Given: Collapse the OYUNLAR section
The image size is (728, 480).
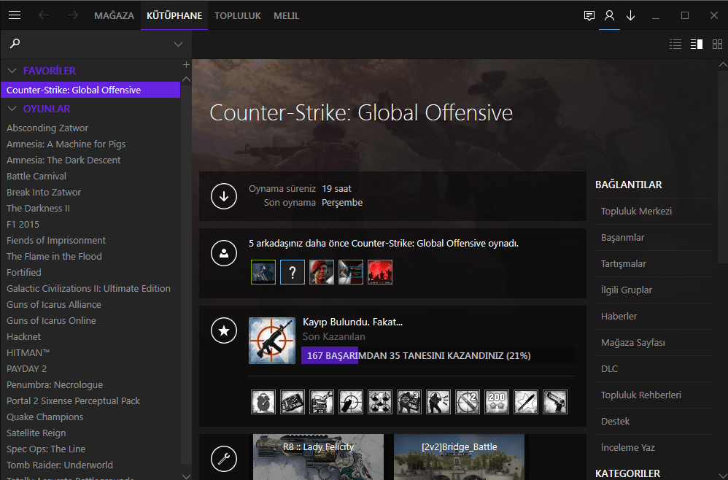Looking at the screenshot, I should [12, 109].
